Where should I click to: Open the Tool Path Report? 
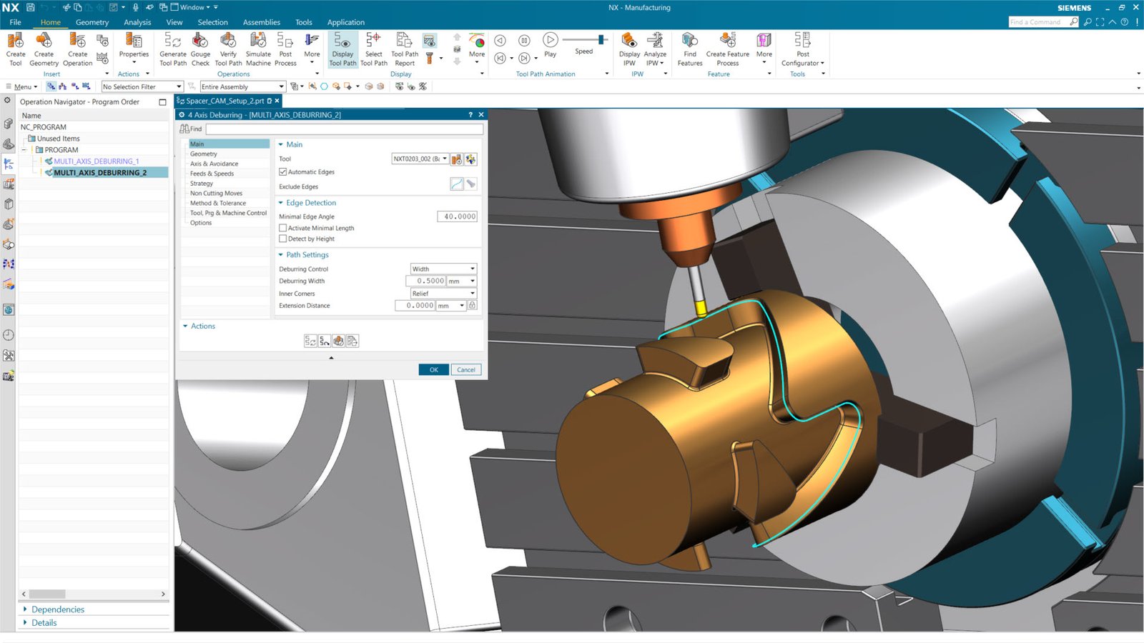click(404, 49)
